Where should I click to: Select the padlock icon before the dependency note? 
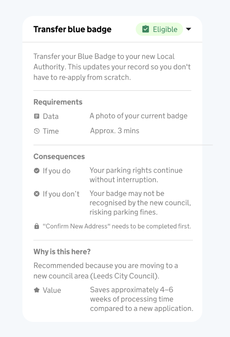click(x=36, y=226)
